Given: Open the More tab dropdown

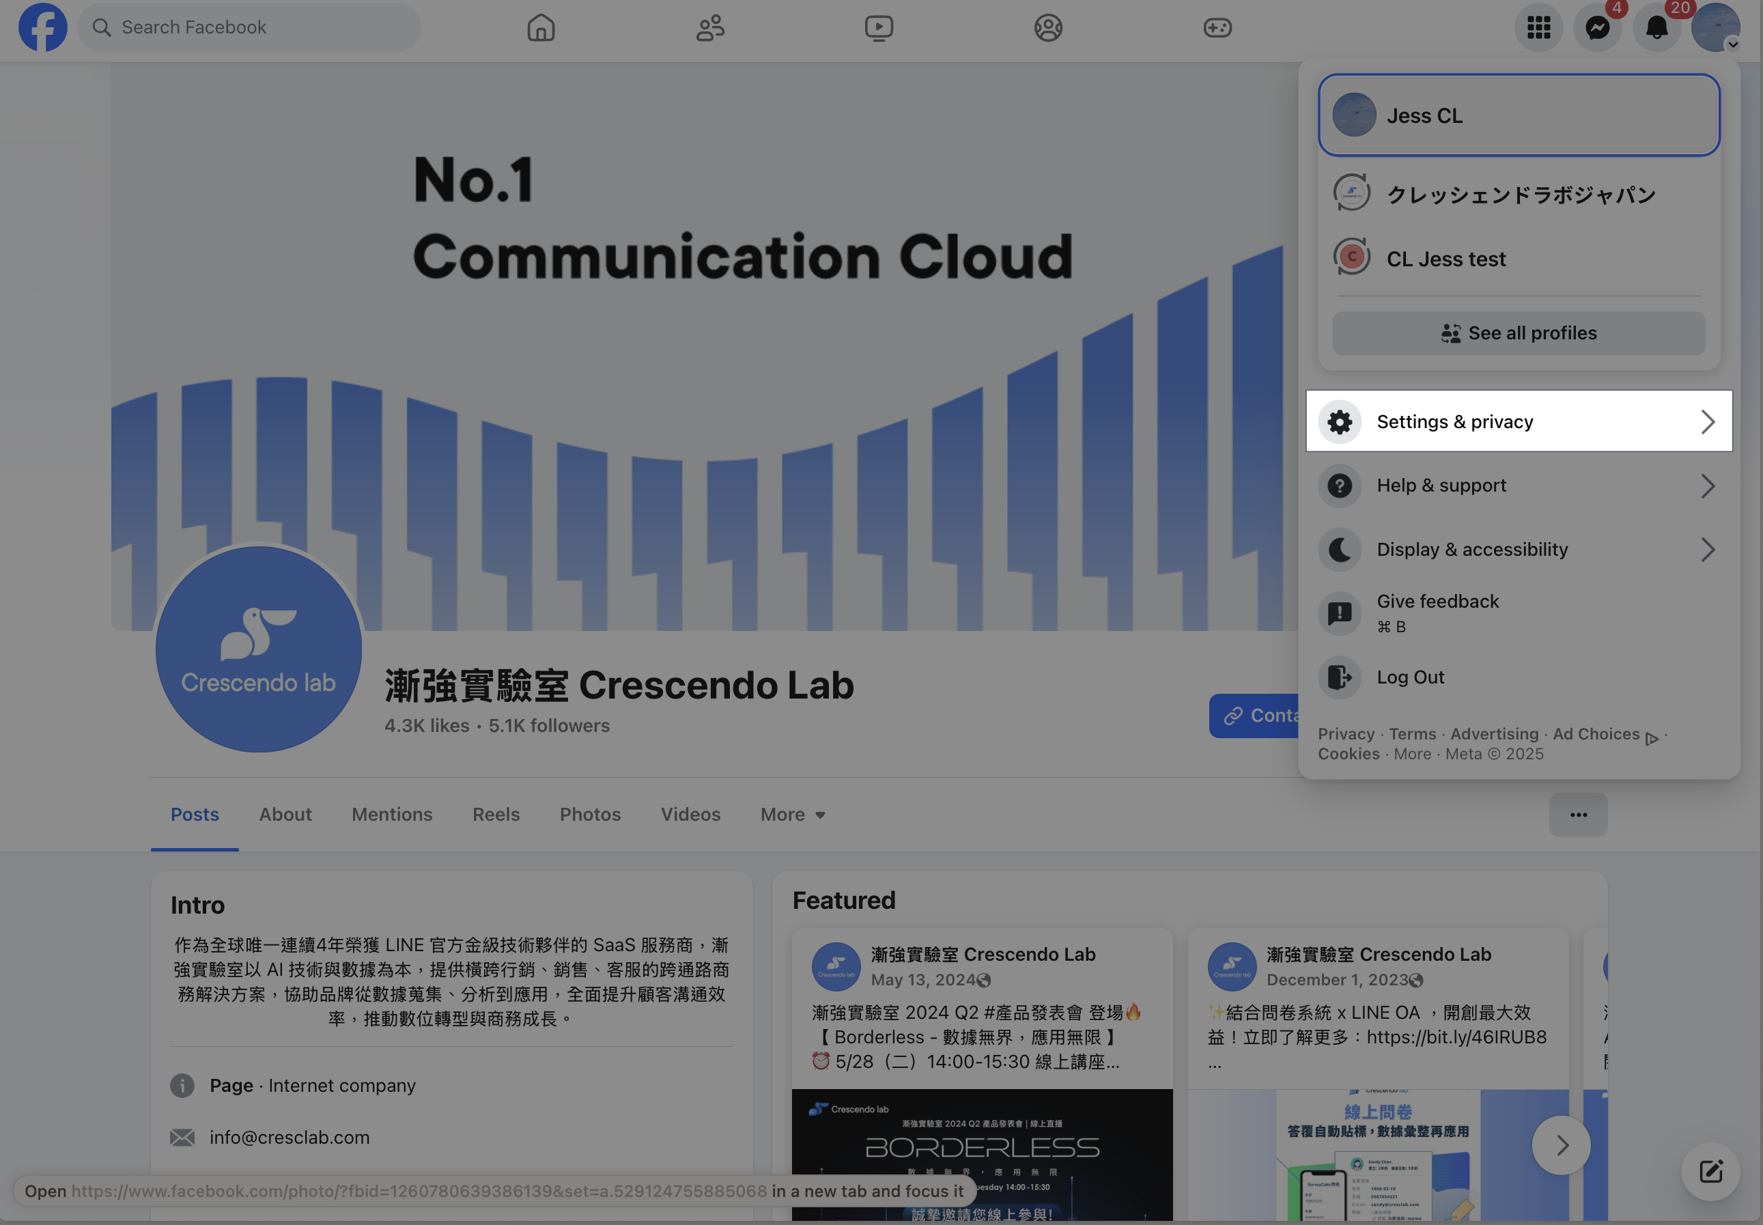Looking at the screenshot, I should 792,815.
